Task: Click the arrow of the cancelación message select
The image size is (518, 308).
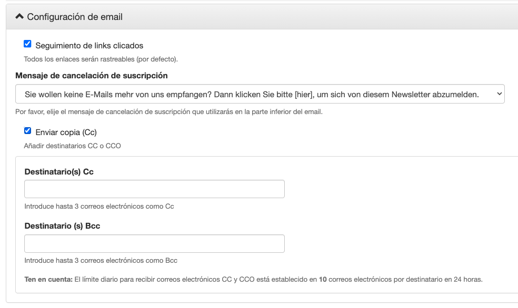Action: click(499, 94)
